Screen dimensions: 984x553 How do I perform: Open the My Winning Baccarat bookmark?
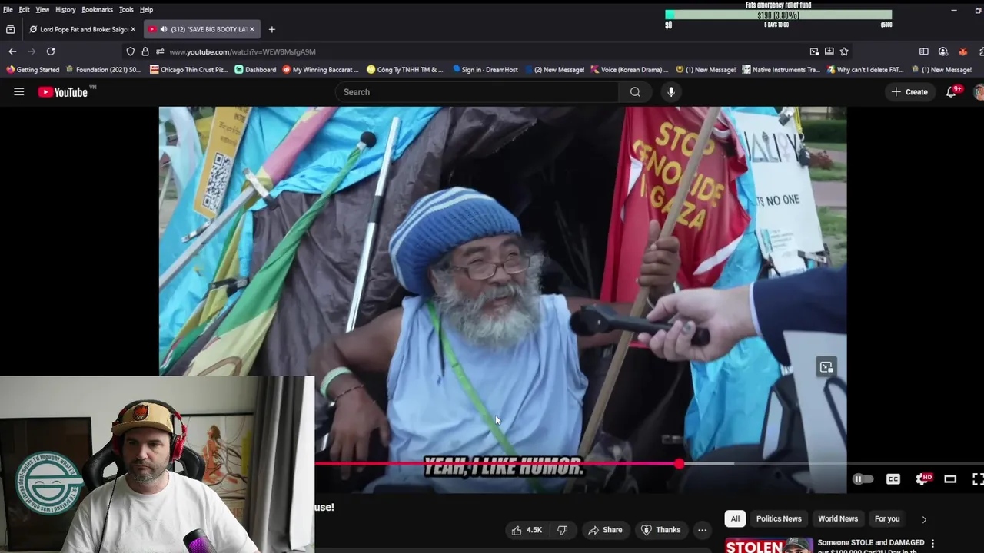pos(321,69)
